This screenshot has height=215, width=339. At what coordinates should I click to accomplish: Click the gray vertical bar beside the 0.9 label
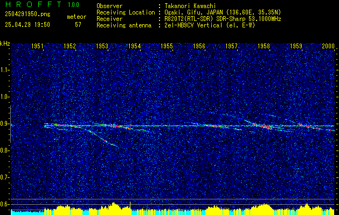coord(10,124)
